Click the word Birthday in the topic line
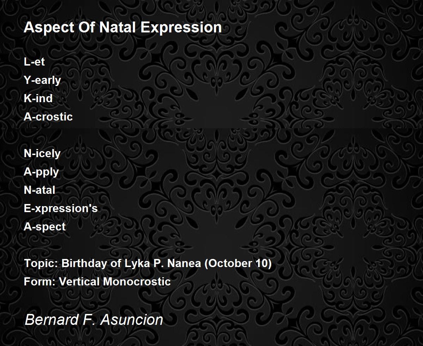The image size is (423, 346). point(84,264)
